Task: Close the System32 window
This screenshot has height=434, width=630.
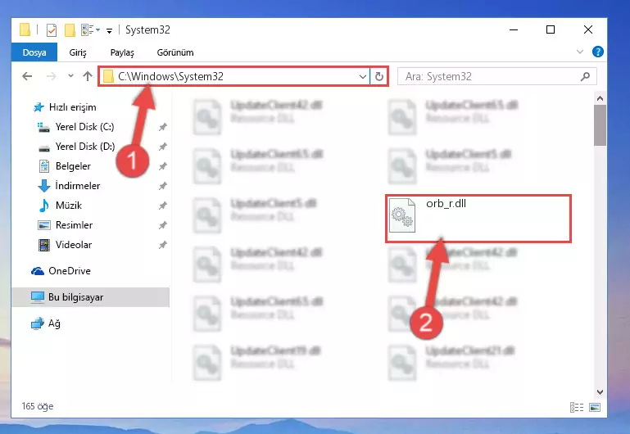Action: point(588,29)
